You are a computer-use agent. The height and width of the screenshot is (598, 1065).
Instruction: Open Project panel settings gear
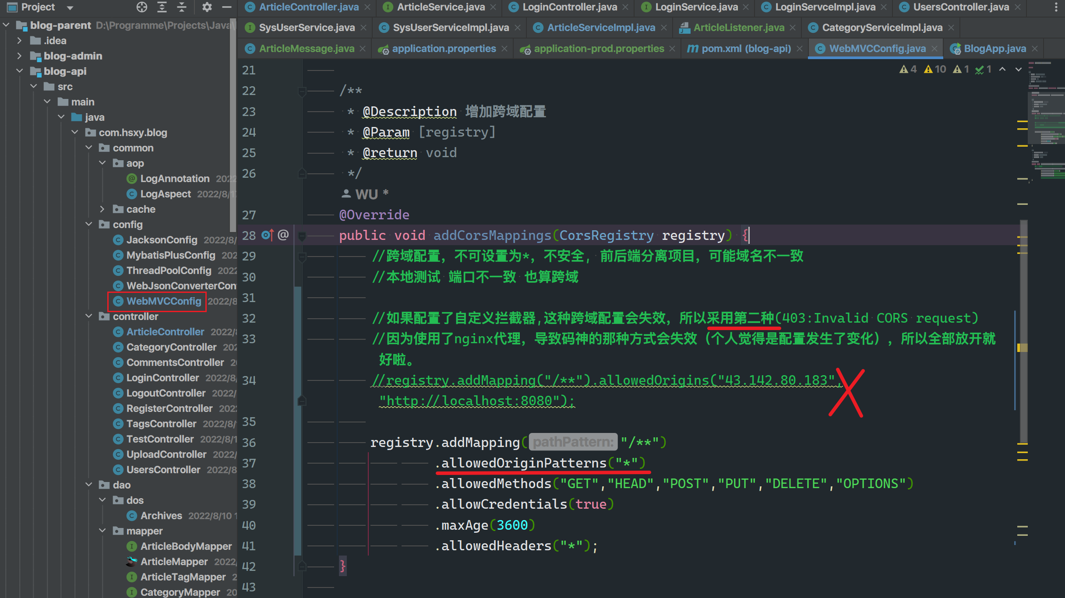coord(207,7)
